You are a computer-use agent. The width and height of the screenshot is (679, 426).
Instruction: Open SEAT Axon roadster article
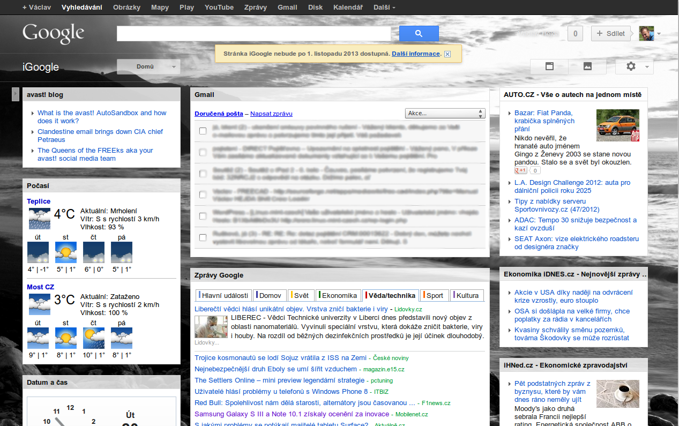pos(577,243)
